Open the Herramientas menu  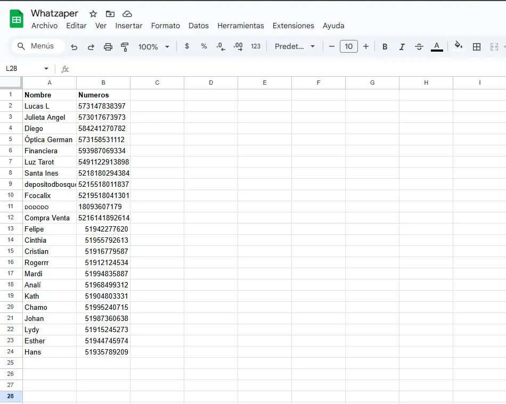(x=240, y=26)
